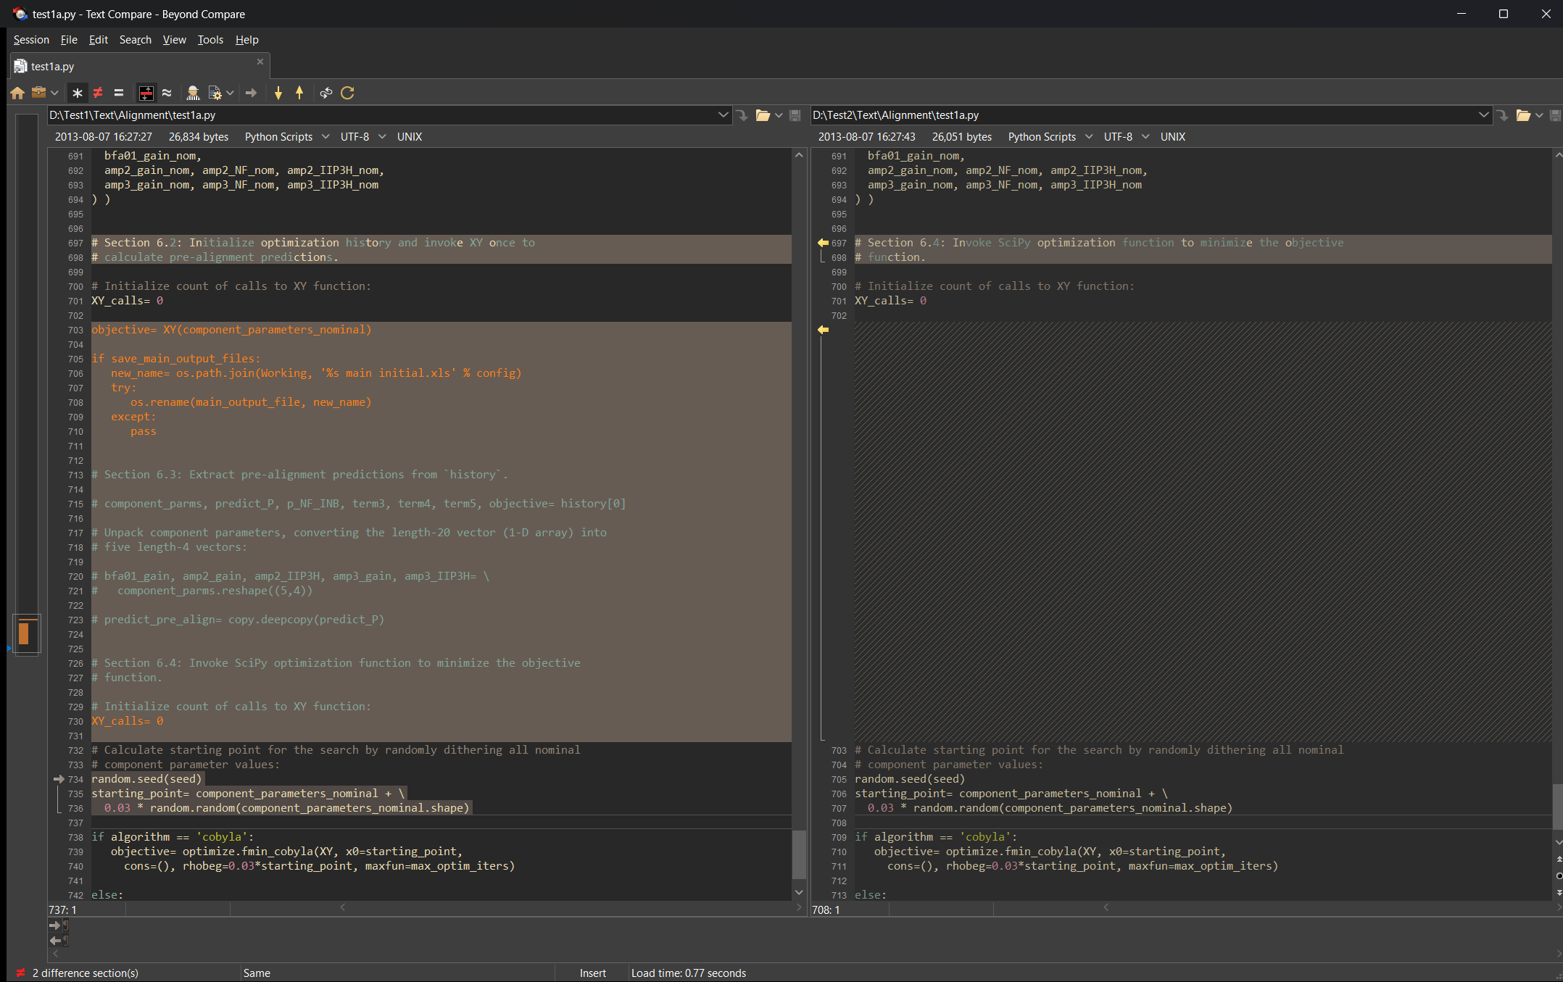Image resolution: width=1563 pixels, height=982 pixels.
Task: Toggle Show Same equals filter
Action: [x=119, y=93]
